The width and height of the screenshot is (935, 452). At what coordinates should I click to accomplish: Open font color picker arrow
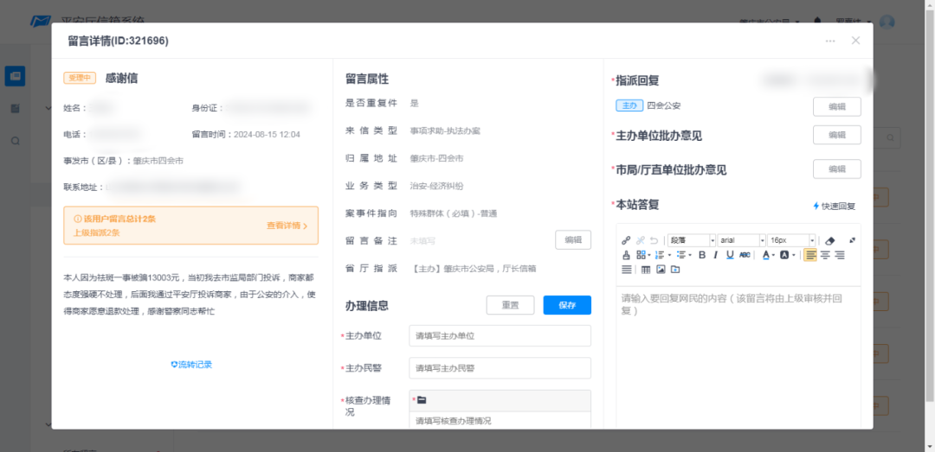(x=773, y=255)
